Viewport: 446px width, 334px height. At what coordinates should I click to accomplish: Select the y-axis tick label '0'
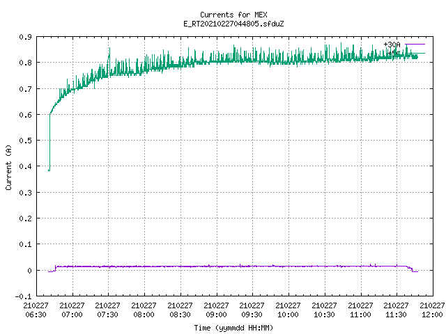coord(29,271)
